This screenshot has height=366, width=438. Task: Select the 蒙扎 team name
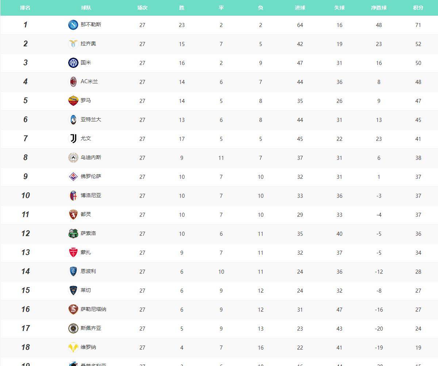(x=86, y=252)
